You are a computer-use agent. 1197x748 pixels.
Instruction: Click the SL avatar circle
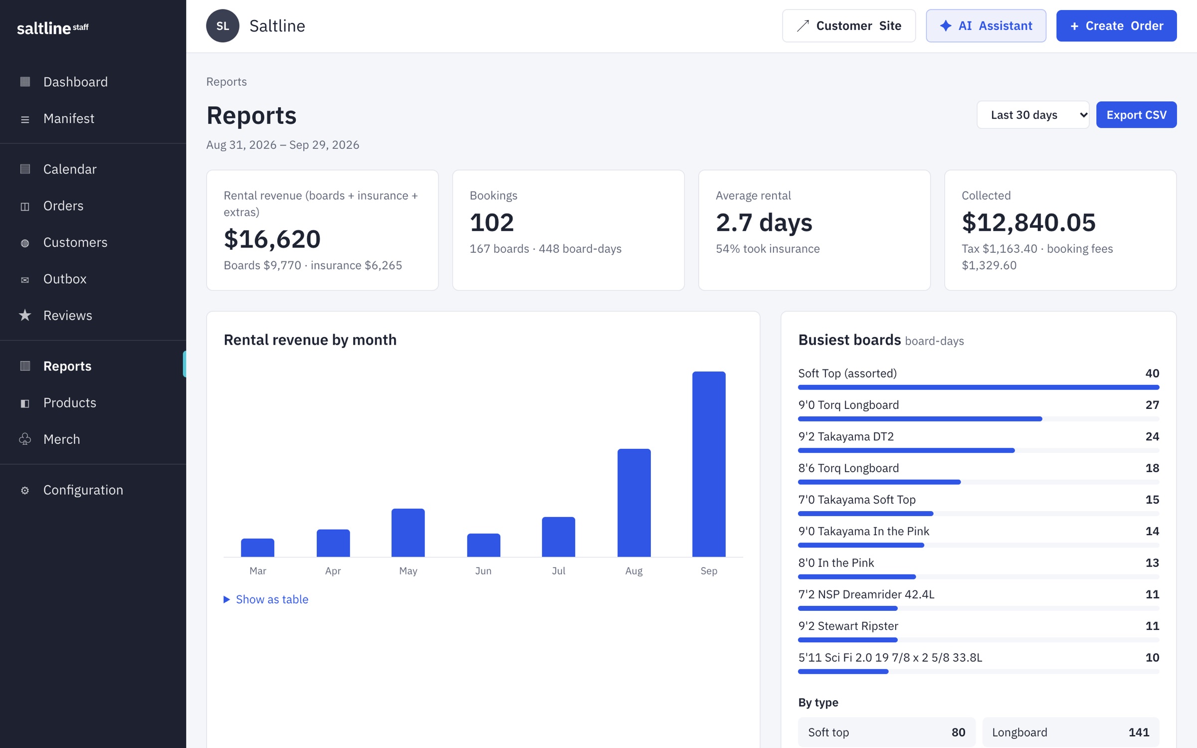222,26
